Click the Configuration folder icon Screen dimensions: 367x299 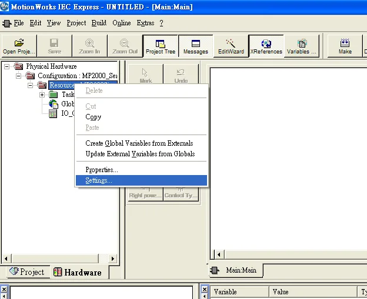tap(30, 76)
